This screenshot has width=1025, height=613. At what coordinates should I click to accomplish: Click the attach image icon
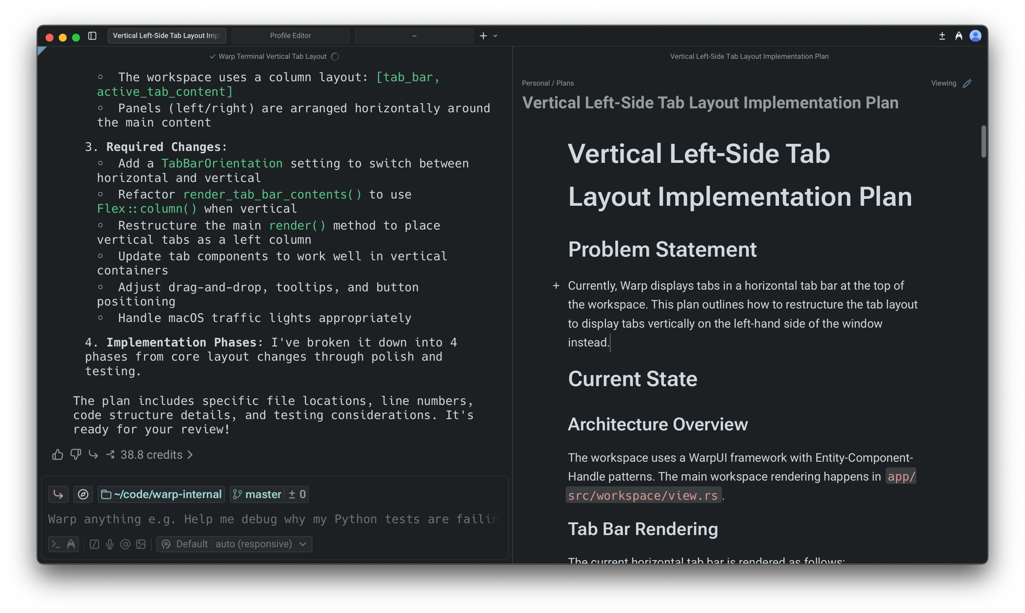point(141,544)
